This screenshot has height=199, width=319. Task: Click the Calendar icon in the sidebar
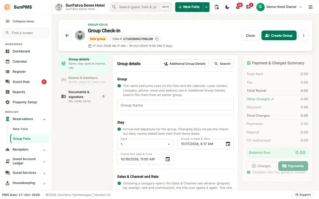pyautogui.click(x=8, y=61)
